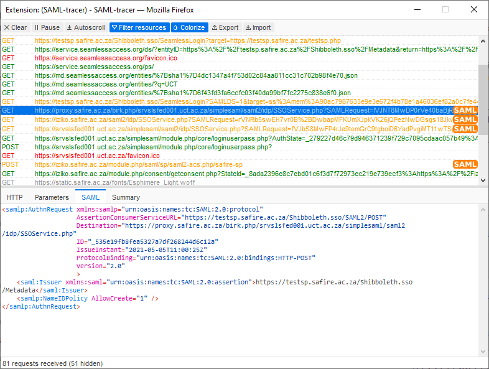Toggle Autoscroll on the request list
Image resolution: width=489 pixels, height=369 pixels.
click(x=86, y=27)
